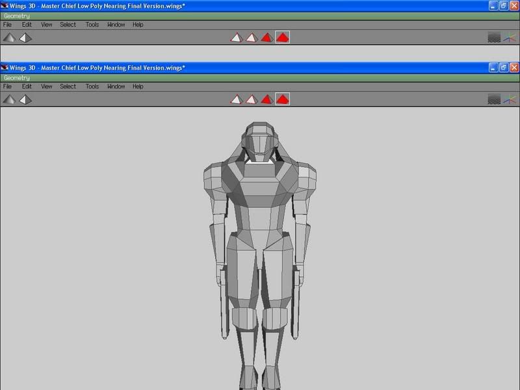Choose vertex selection mode in back window
The image size is (520, 390).
[237, 38]
